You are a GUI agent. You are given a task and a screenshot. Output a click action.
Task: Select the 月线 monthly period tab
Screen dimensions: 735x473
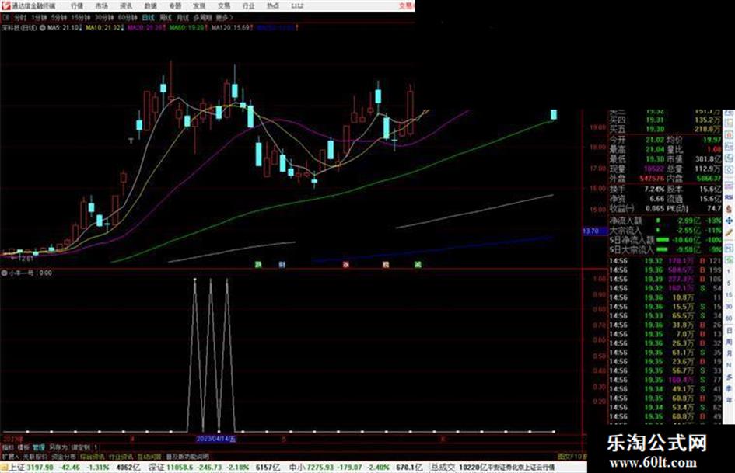click(183, 17)
